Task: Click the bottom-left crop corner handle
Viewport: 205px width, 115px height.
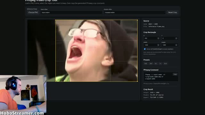Action: (x=56, y=81)
